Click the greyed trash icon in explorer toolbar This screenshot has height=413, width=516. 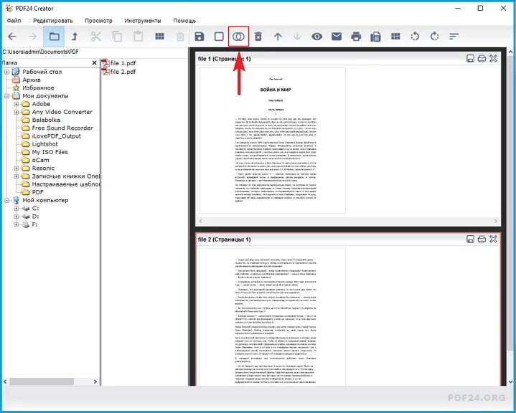coord(180,37)
